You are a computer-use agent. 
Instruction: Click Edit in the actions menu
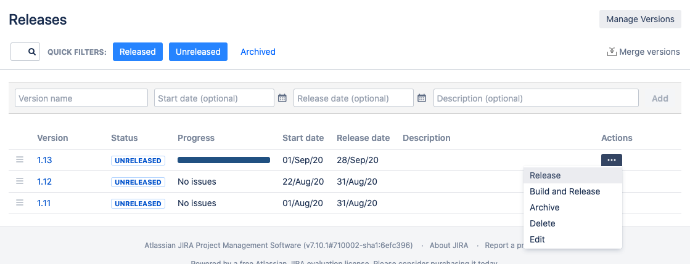coord(537,239)
